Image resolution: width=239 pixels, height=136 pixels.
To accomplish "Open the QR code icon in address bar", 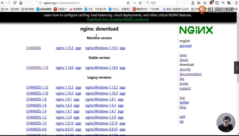I will [x=128, y=3].
